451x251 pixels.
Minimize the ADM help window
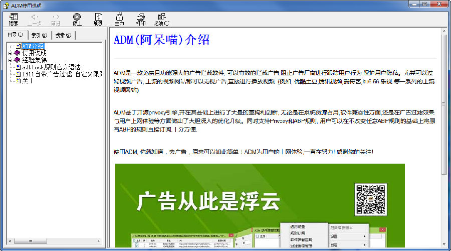[414, 4]
